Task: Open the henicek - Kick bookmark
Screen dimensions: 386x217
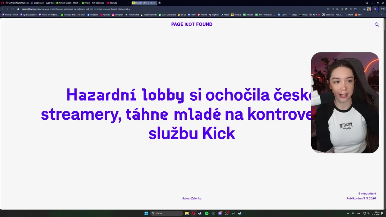Action: (x=68, y=15)
